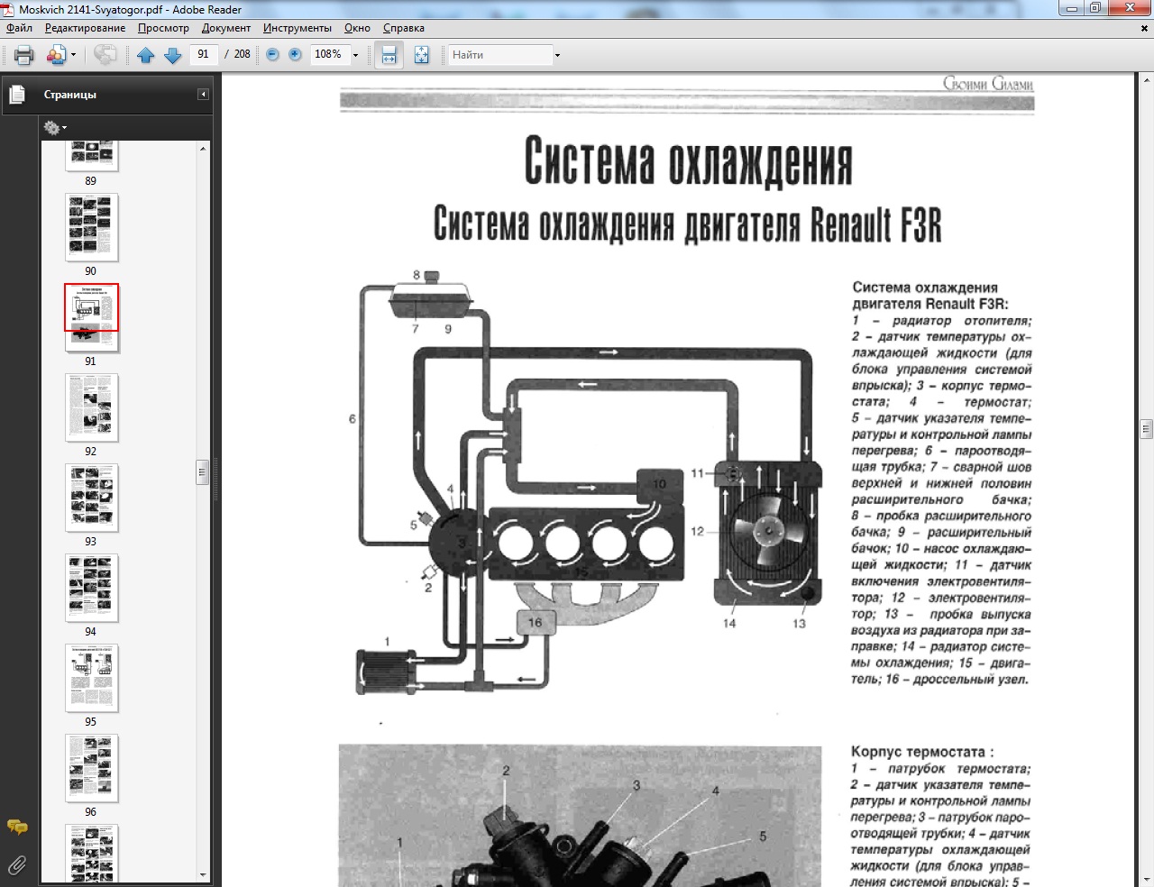Open the Файл menu
The height and width of the screenshot is (887, 1154).
[x=20, y=28]
